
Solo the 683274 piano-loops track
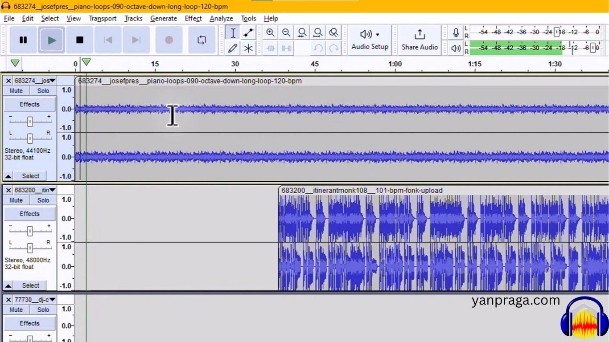[x=43, y=91]
